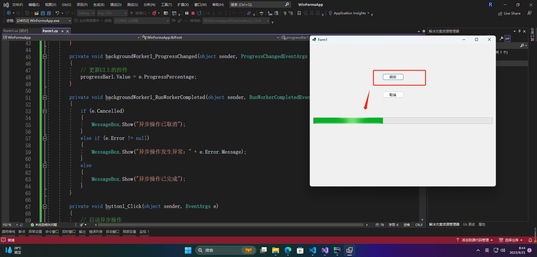This screenshot has height=257, width=537.
Task: Click the Hot Reload flame icon
Action: 154,13
